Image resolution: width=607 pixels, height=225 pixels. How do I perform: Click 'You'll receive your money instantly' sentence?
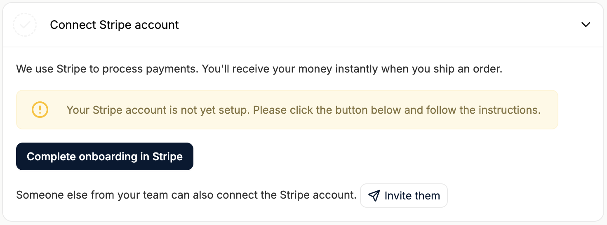tap(289, 69)
